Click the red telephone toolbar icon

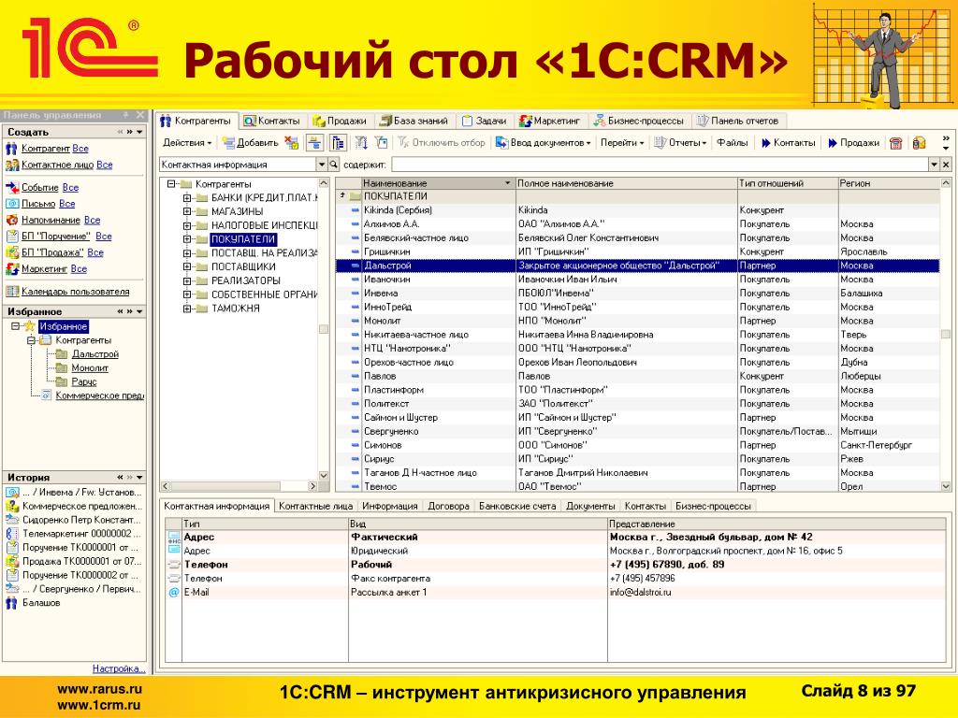click(895, 143)
